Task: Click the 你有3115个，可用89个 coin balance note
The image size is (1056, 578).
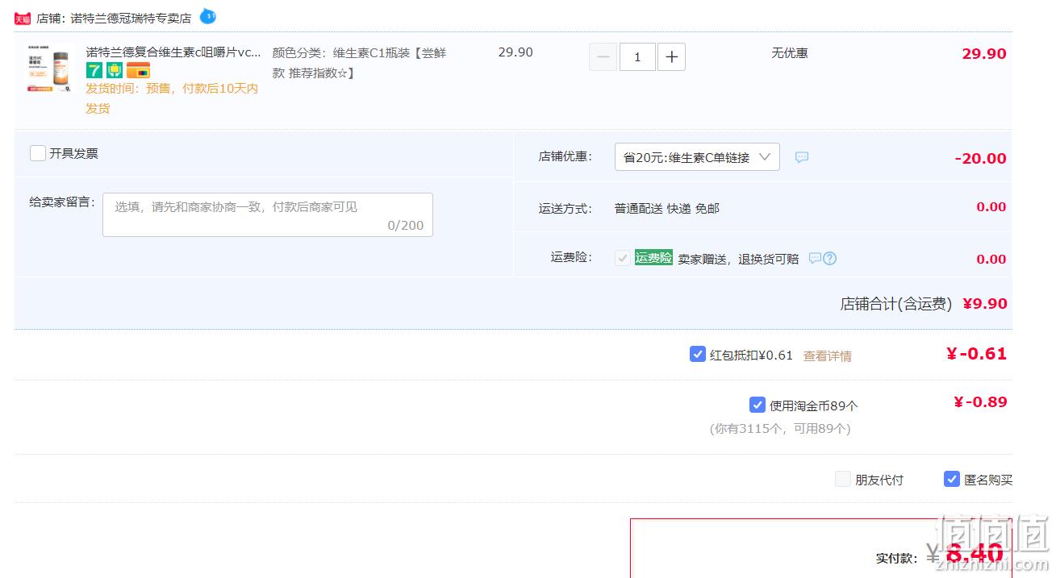Action: pyautogui.click(x=780, y=429)
